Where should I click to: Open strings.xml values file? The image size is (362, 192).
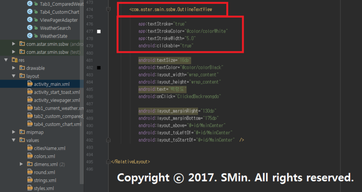click(x=45, y=180)
